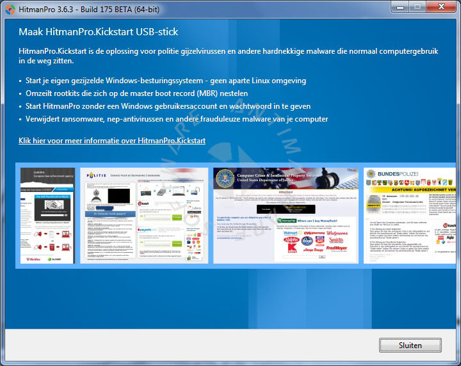The width and height of the screenshot is (461, 366).
Task: Select the Dutch Politie ransomware screenshot thumbnail
Action: tap(144, 216)
